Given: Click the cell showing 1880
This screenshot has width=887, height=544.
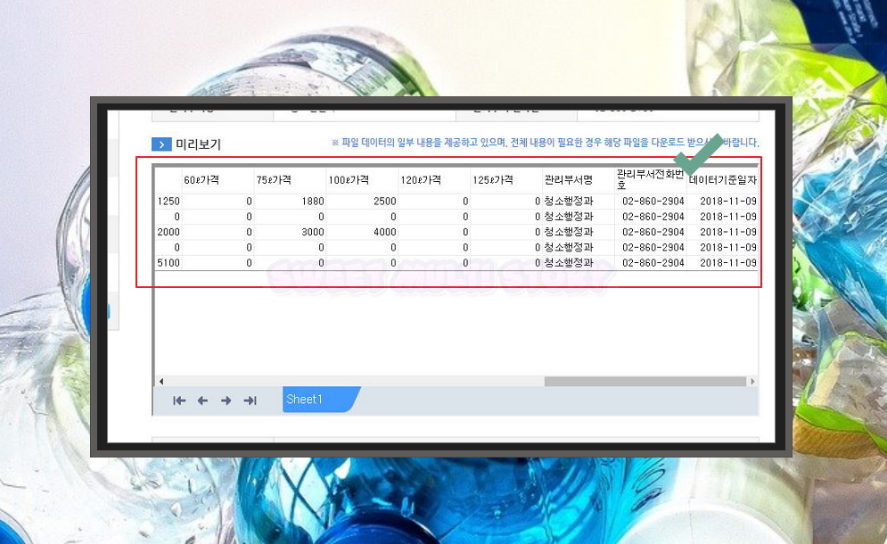Looking at the screenshot, I should tap(290, 202).
